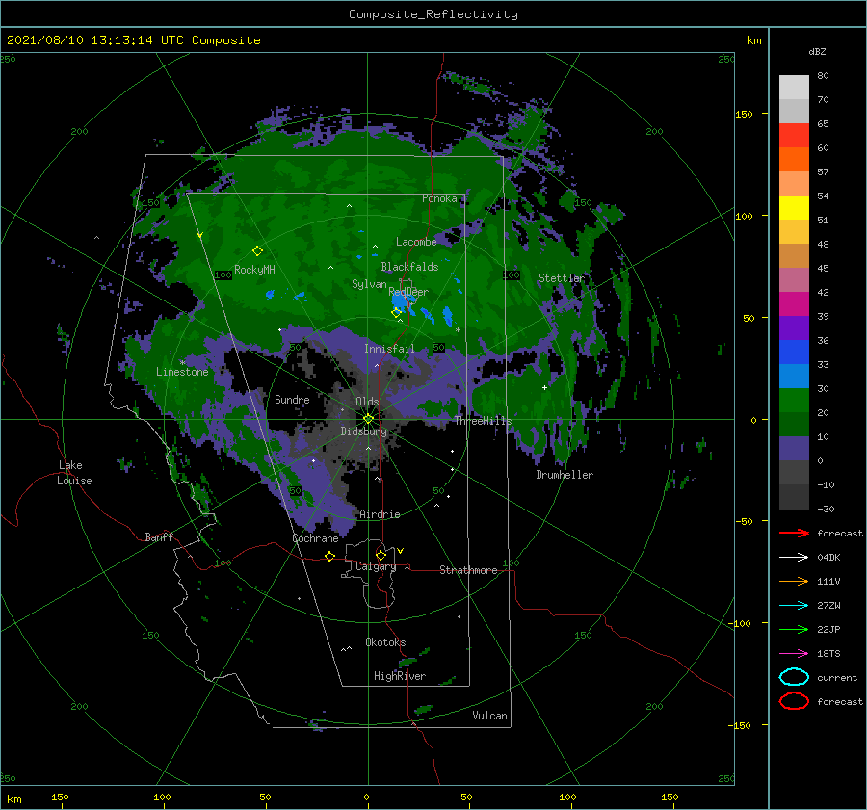Click the RockyMH label
This screenshot has width=867, height=810.
[254, 270]
